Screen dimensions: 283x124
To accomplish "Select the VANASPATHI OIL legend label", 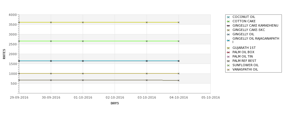I will (x=245, y=69).
